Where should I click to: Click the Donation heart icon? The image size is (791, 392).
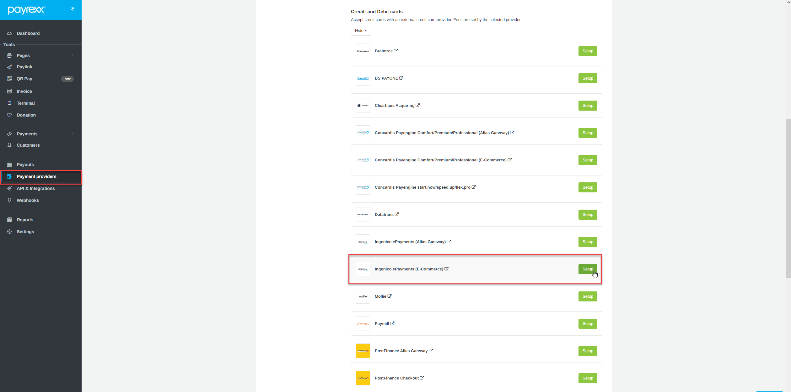(x=9, y=115)
